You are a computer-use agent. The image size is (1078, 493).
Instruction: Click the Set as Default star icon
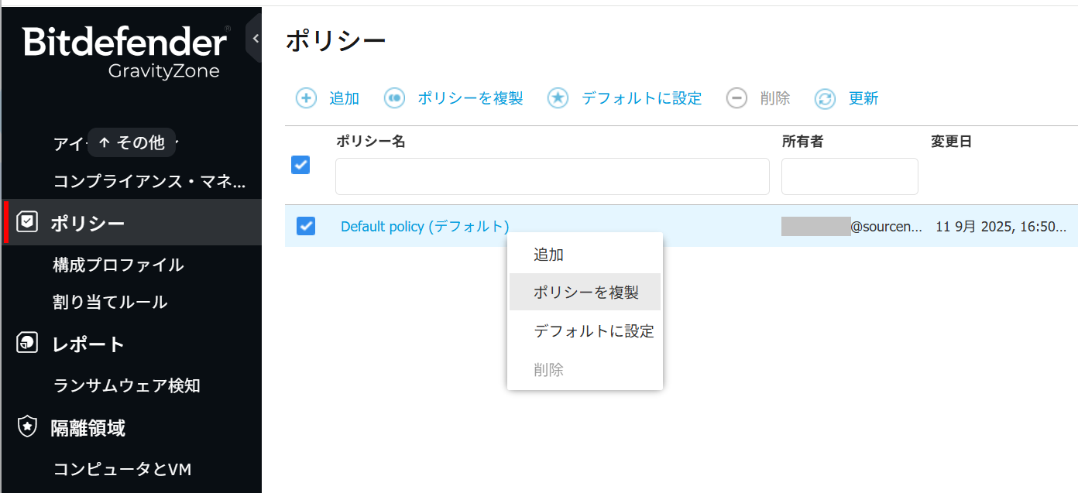click(558, 98)
